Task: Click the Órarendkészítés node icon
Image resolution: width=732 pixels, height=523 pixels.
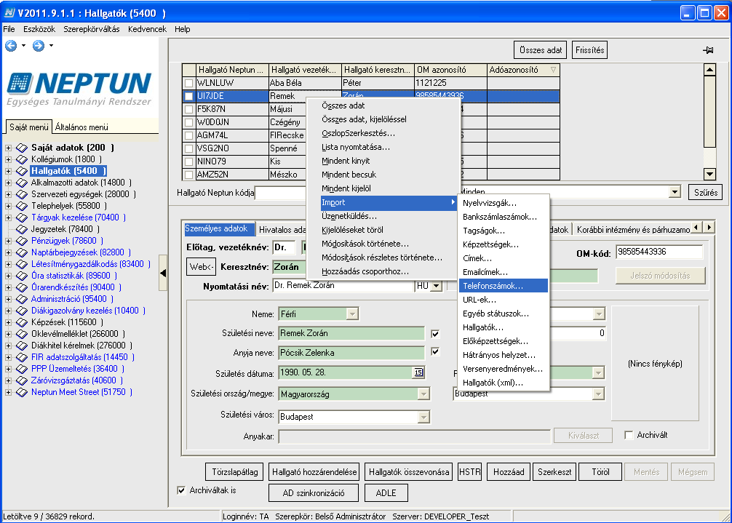Action: (22, 288)
